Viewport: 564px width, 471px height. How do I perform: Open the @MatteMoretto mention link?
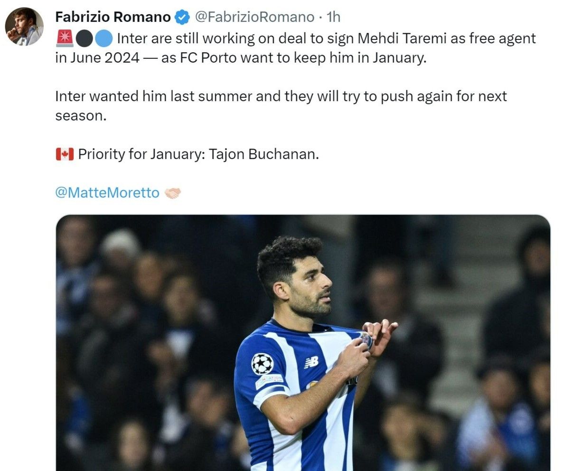107,193
